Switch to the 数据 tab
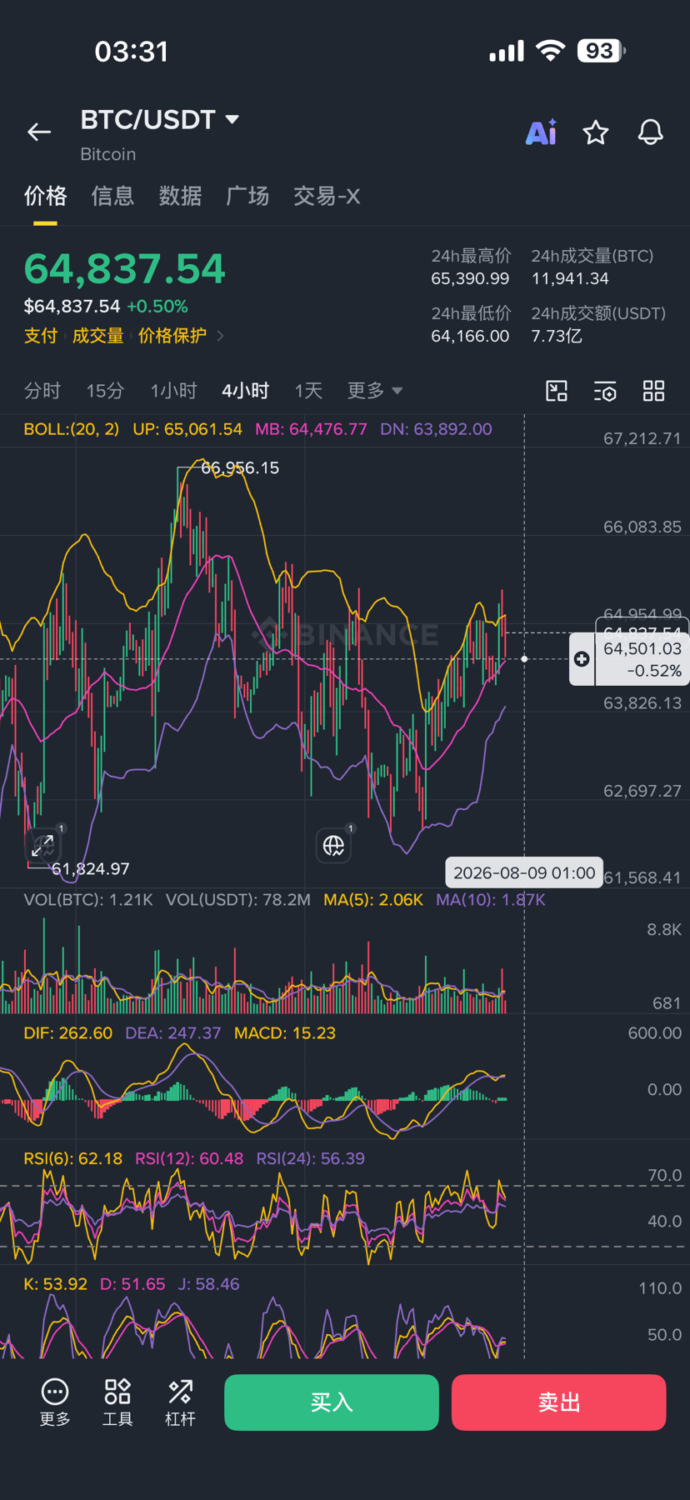This screenshot has width=690, height=1500. point(180,197)
